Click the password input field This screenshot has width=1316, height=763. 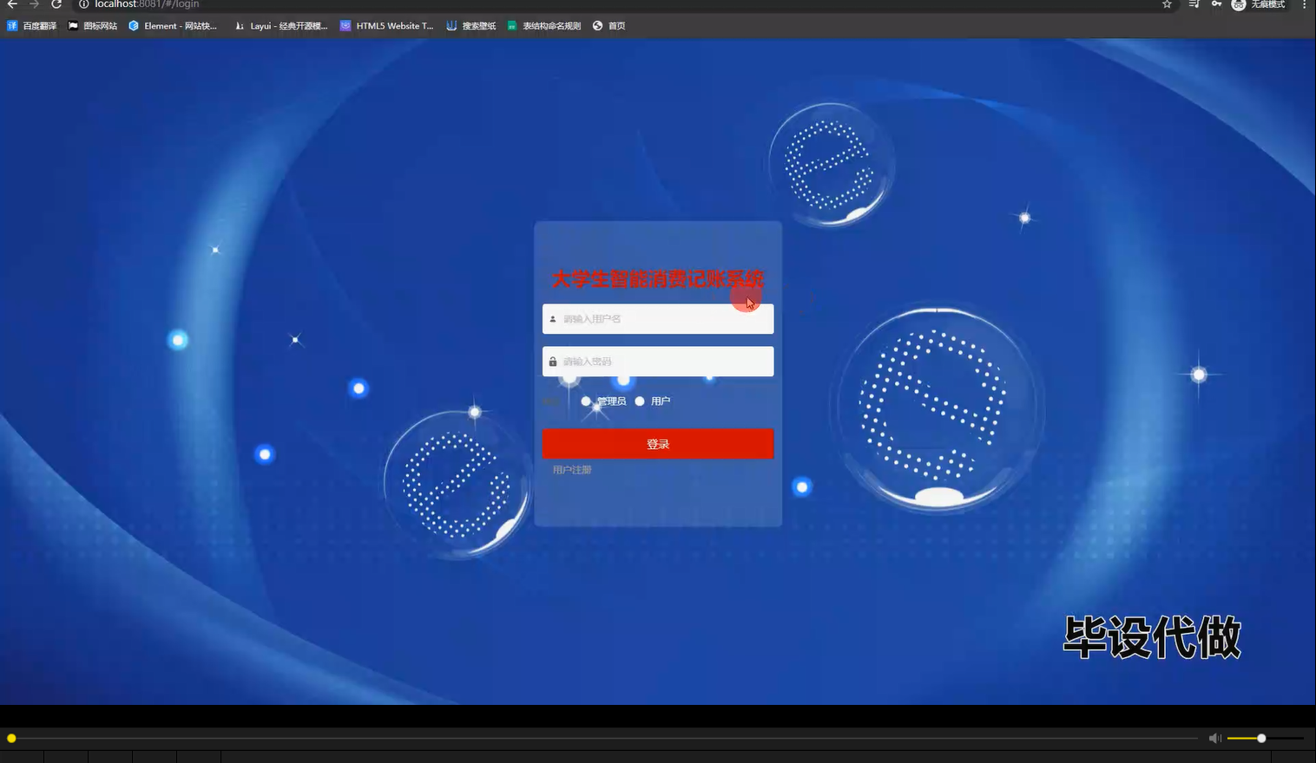pos(658,362)
